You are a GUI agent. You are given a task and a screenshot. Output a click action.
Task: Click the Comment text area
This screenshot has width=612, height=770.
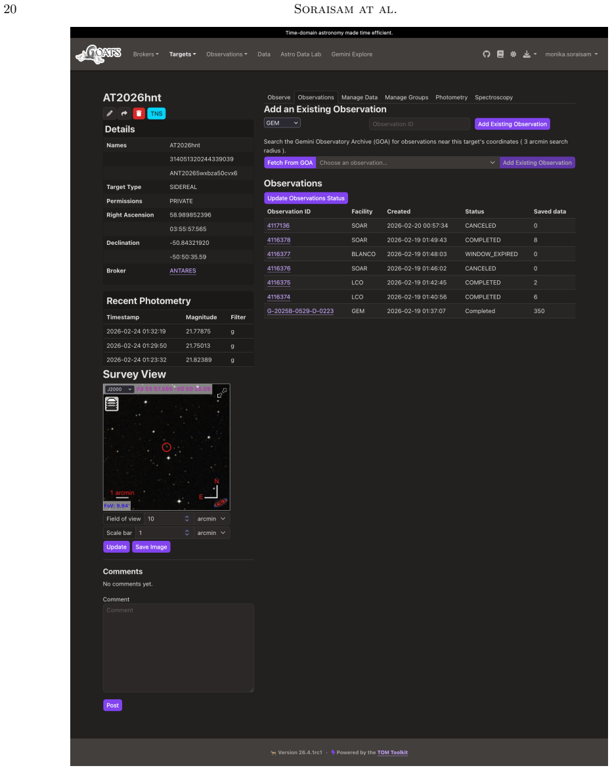(x=179, y=648)
